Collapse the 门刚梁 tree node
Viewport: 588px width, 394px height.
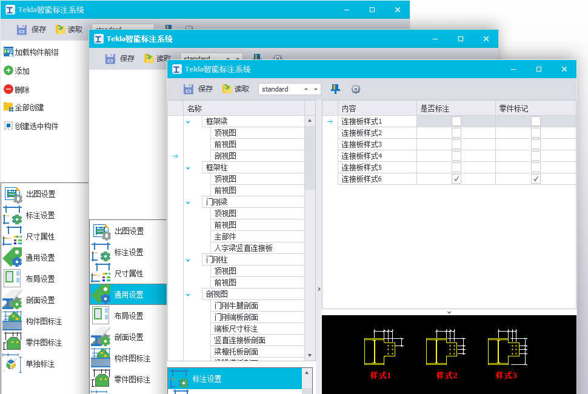coord(188,202)
